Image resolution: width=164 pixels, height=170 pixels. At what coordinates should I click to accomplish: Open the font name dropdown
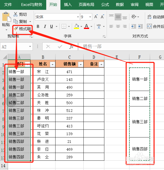pyautogui.click(x=78, y=17)
